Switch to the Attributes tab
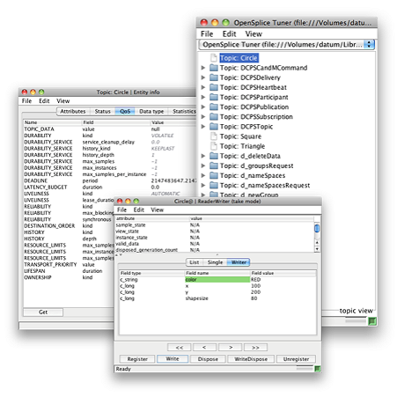 [x=73, y=111]
